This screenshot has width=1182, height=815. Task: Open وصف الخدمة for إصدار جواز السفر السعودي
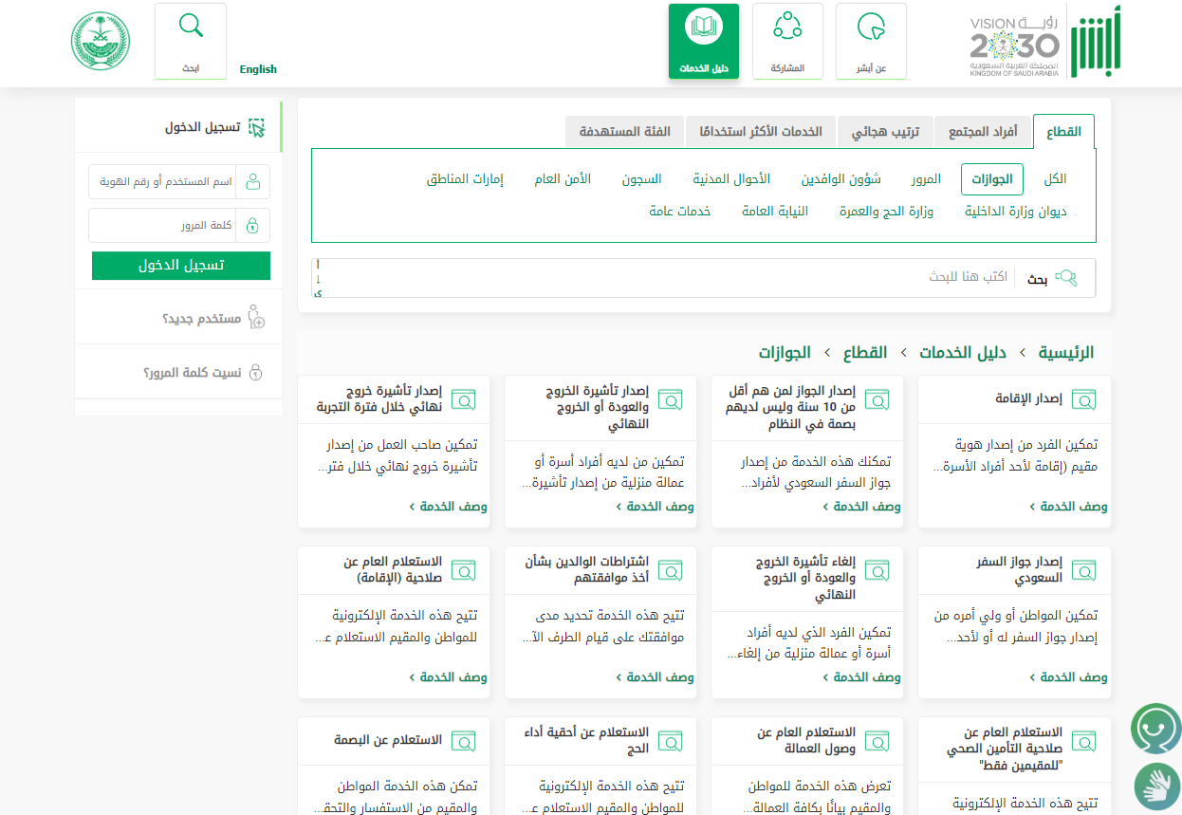1068,677
